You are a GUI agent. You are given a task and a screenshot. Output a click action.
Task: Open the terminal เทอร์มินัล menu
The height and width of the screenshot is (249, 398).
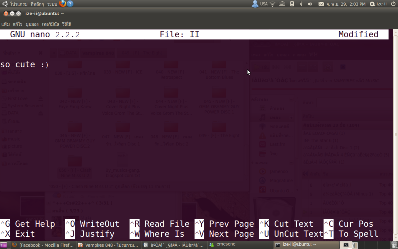click(50, 24)
